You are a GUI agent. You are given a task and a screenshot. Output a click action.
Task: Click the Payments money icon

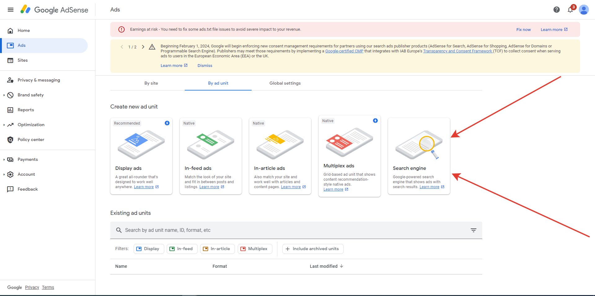(10, 159)
